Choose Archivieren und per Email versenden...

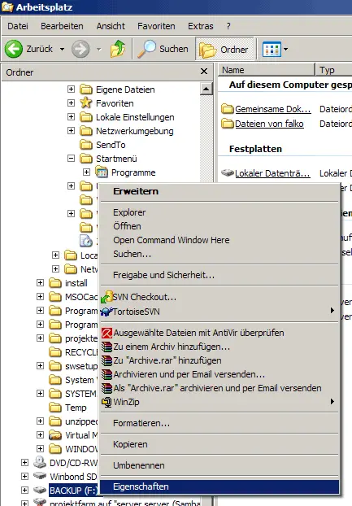(x=219, y=374)
